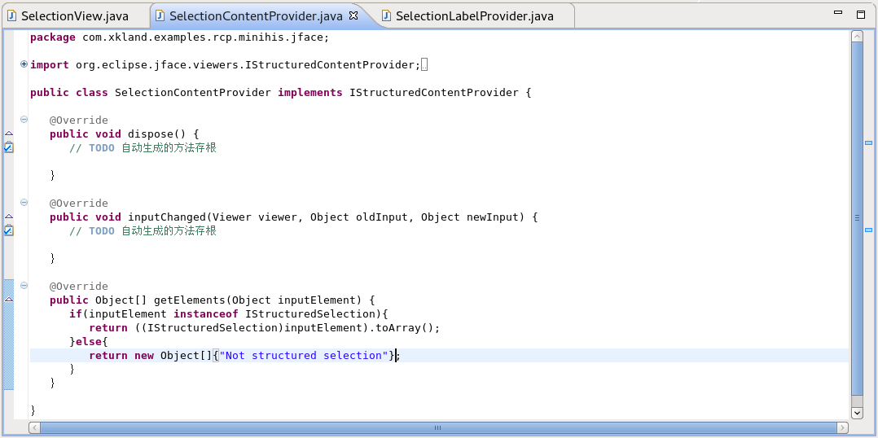
Task: Click the package declaration line
Action: click(180, 37)
